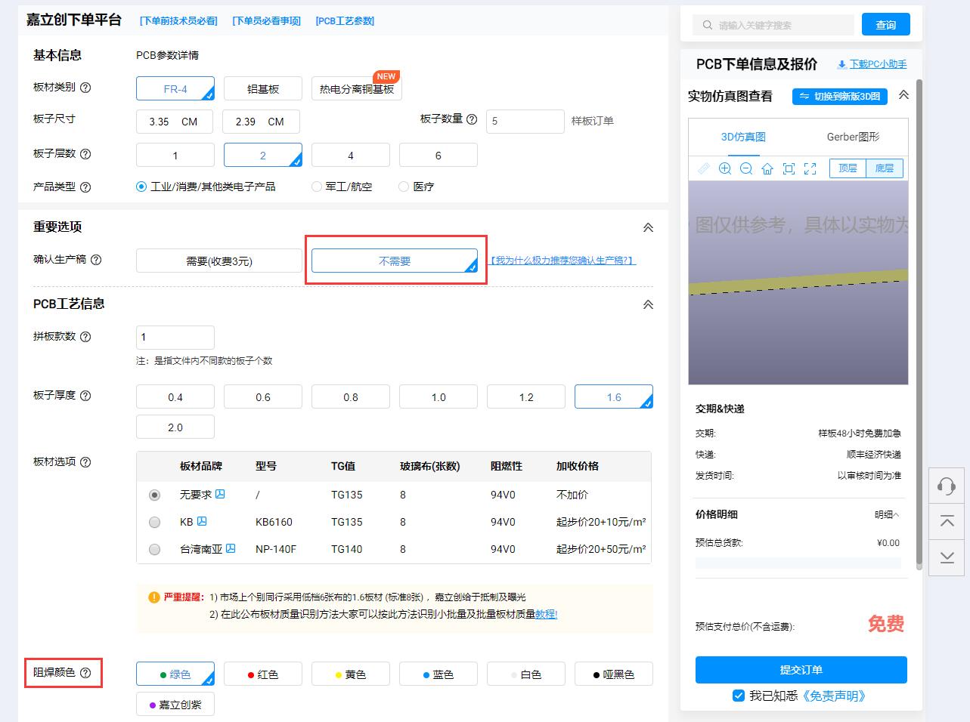Viewport: 970px width, 722px height.
Task: Pick 红色 solder mask color
Action: coord(263,674)
